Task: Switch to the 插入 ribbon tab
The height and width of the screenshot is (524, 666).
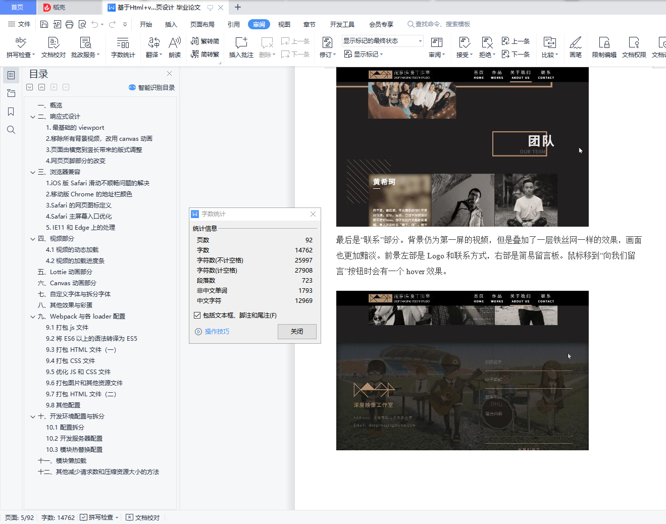Action: coord(171,24)
